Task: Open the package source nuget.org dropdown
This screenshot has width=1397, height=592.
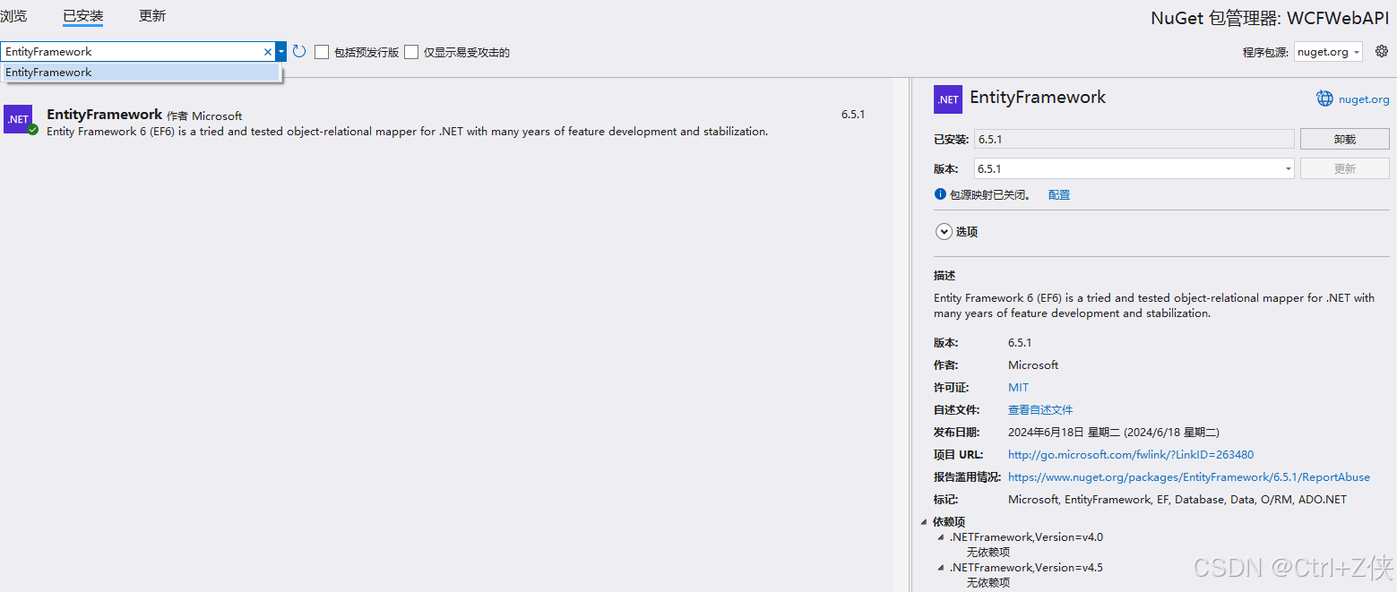Action: tap(1328, 52)
